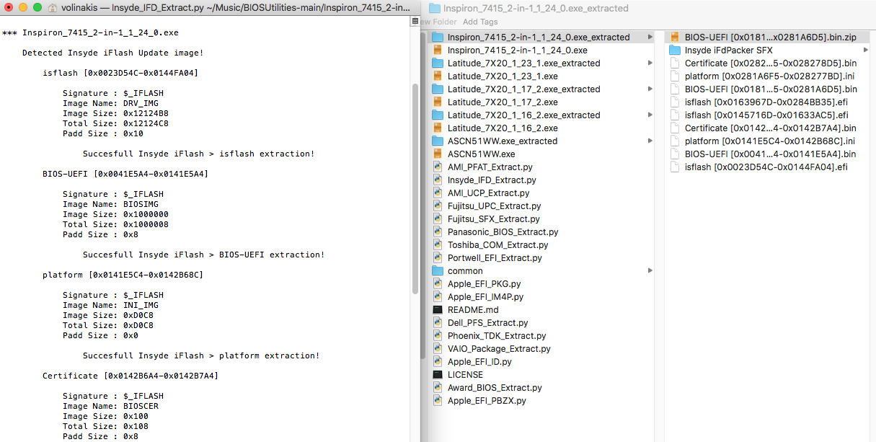Select the Latitude_7X20_1_23_1.exe file icon

pos(438,76)
